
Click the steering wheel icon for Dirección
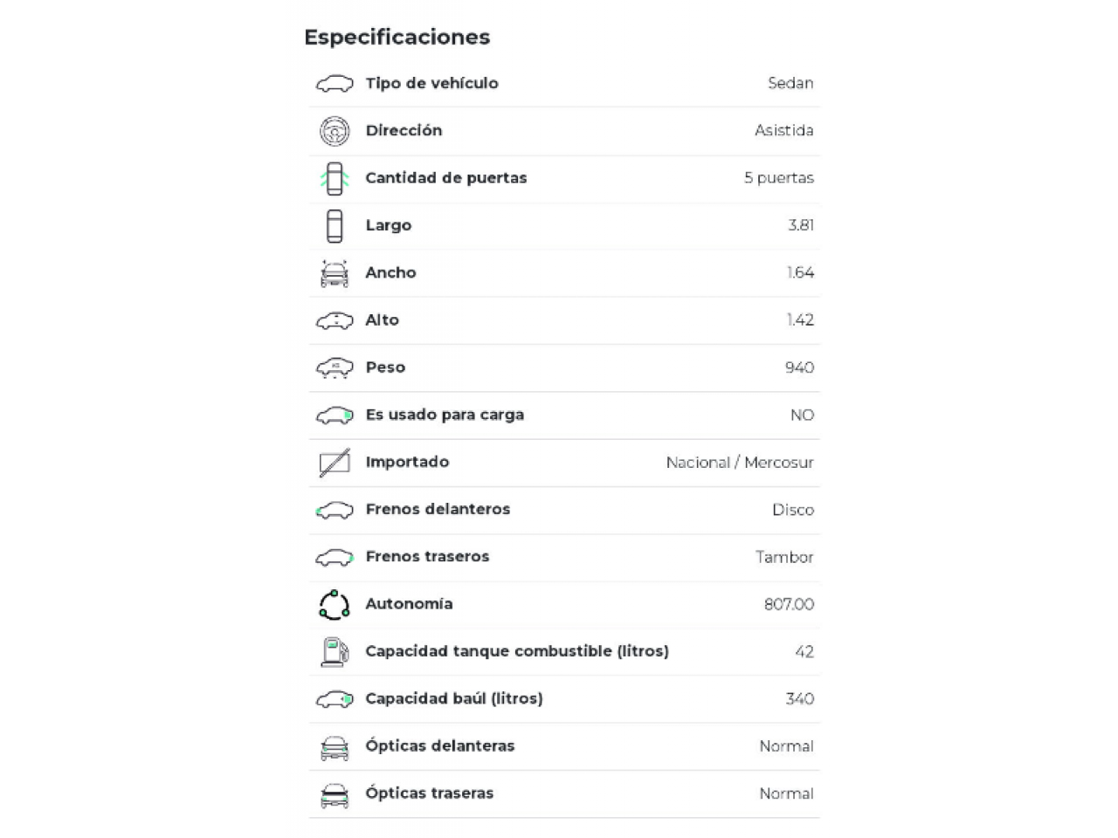[335, 131]
